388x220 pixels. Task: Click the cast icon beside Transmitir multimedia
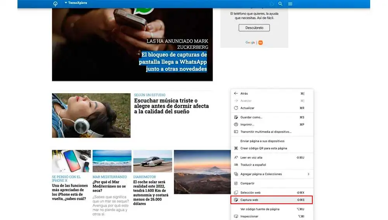tap(236, 132)
